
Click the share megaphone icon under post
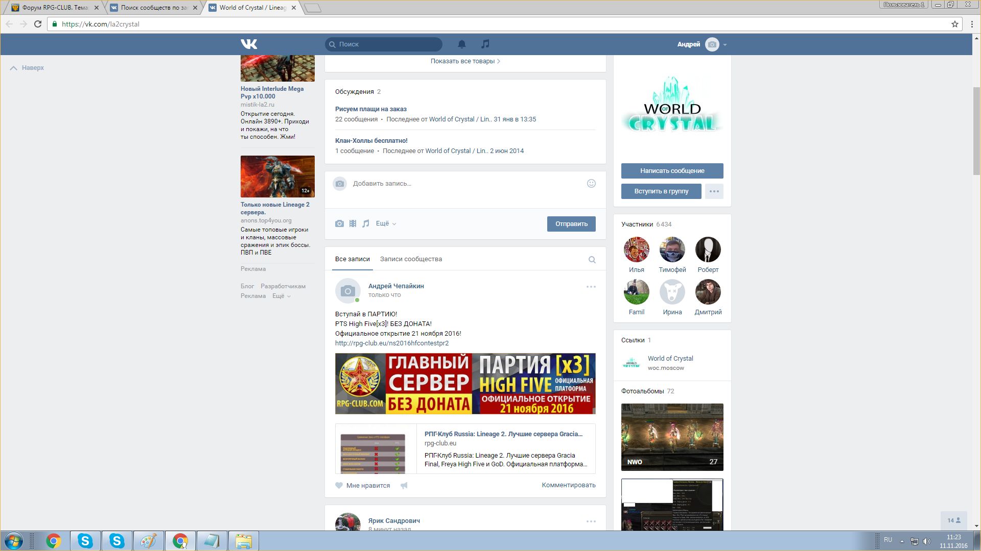(x=404, y=486)
